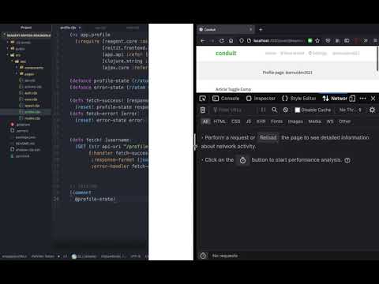
Task: Click the green extension icon in address bar
Action: tap(310, 40)
